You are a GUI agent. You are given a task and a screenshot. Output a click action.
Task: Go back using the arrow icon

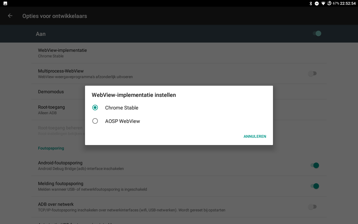click(10, 16)
